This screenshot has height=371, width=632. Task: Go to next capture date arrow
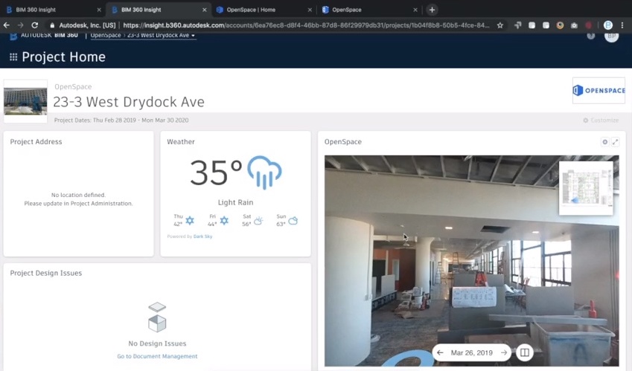point(504,352)
